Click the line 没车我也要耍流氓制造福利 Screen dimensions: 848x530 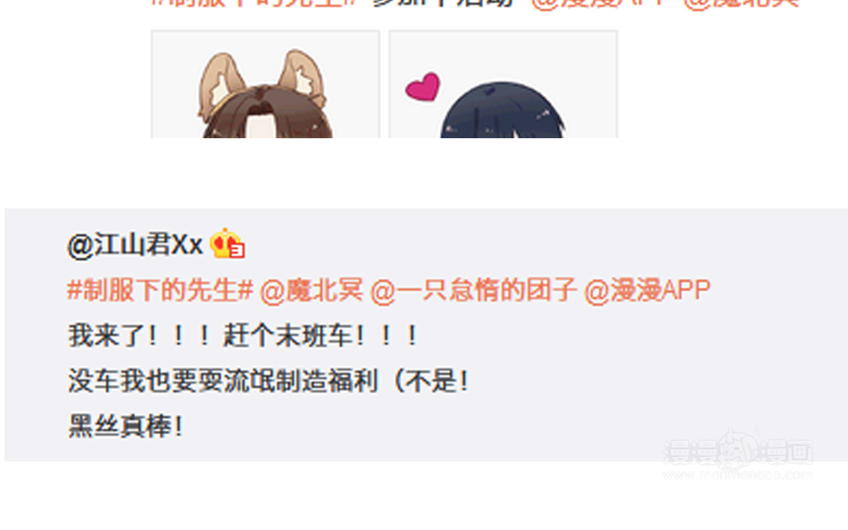(x=269, y=381)
